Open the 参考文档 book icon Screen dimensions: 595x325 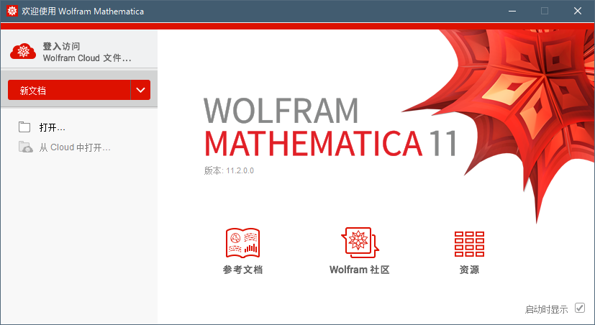[x=243, y=243]
